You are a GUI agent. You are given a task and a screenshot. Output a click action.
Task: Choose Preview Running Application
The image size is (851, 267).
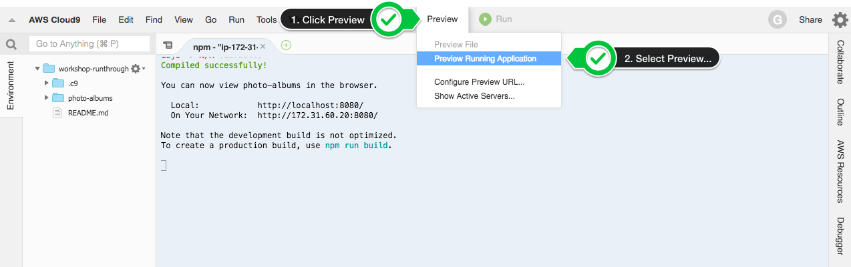489,59
